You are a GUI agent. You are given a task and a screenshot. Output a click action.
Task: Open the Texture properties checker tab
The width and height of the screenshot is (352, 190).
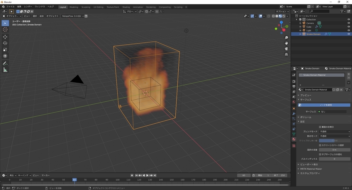pos(294,146)
